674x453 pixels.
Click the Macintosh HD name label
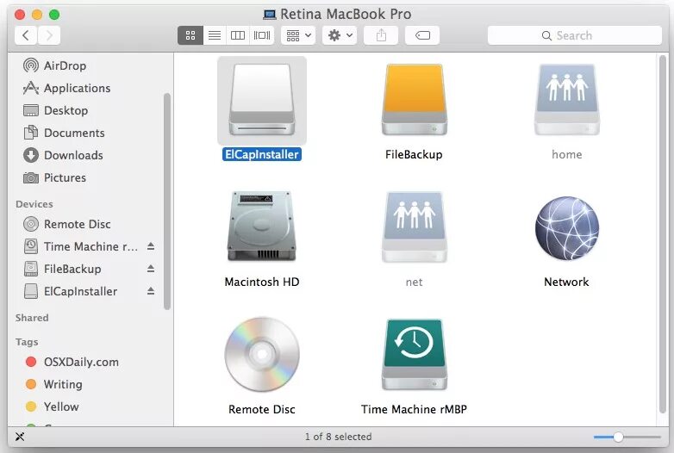[x=262, y=282]
